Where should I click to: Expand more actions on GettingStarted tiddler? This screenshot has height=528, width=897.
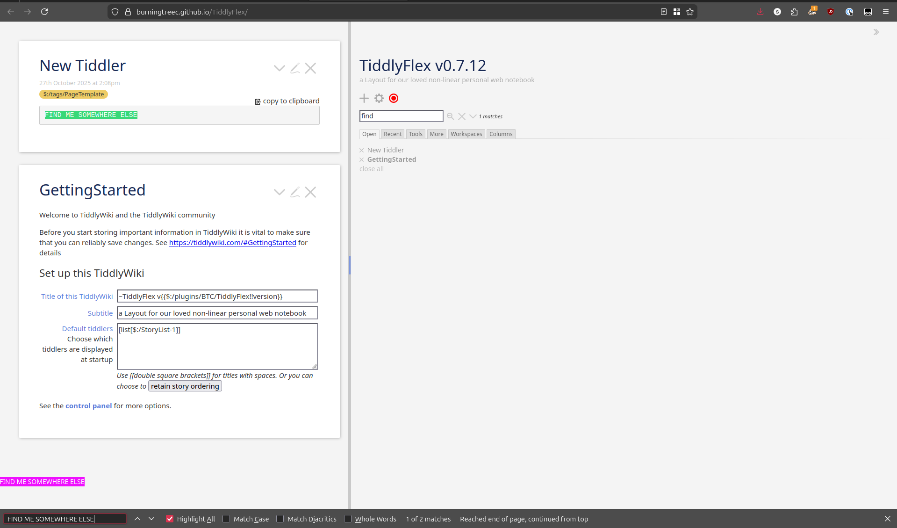(x=279, y=192)
